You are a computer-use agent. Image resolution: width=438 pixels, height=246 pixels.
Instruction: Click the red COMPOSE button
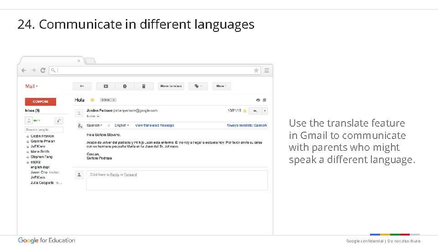(41, 102)
